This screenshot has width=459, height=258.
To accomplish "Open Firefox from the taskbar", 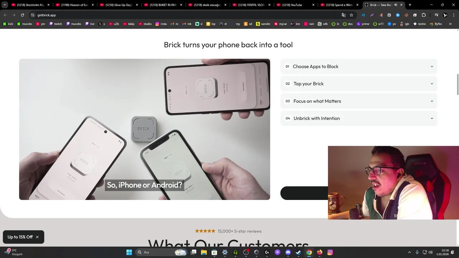I will (x=320, y=252).
